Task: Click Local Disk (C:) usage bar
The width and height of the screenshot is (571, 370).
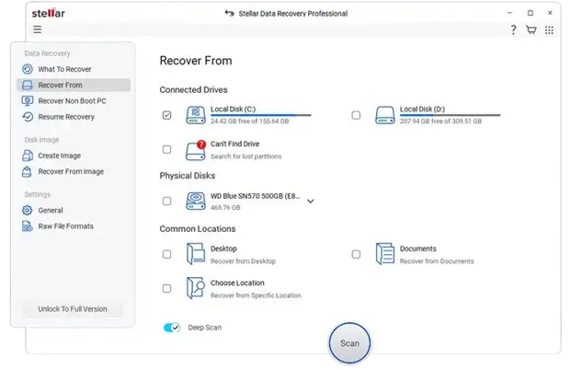Action: pos(261,115)
